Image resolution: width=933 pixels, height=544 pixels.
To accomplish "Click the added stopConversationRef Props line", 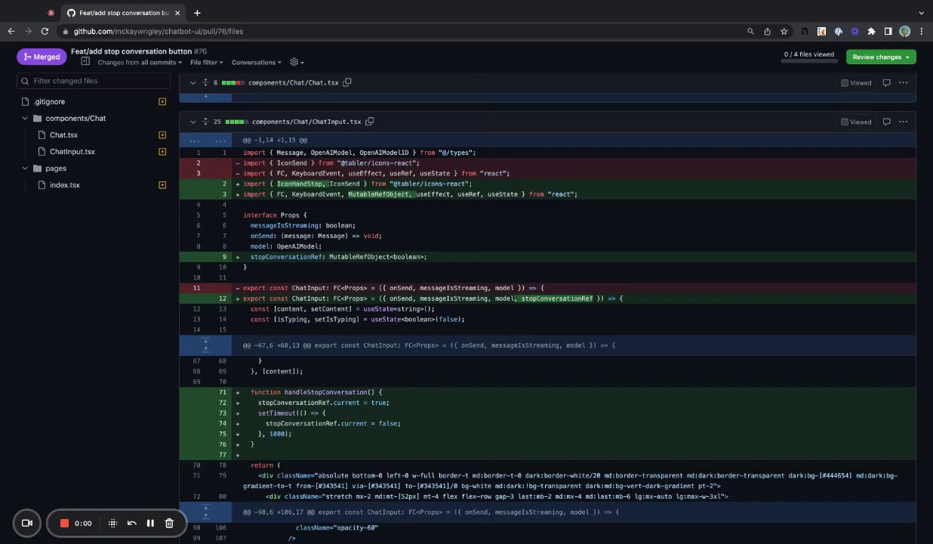I will coord(547,257).
